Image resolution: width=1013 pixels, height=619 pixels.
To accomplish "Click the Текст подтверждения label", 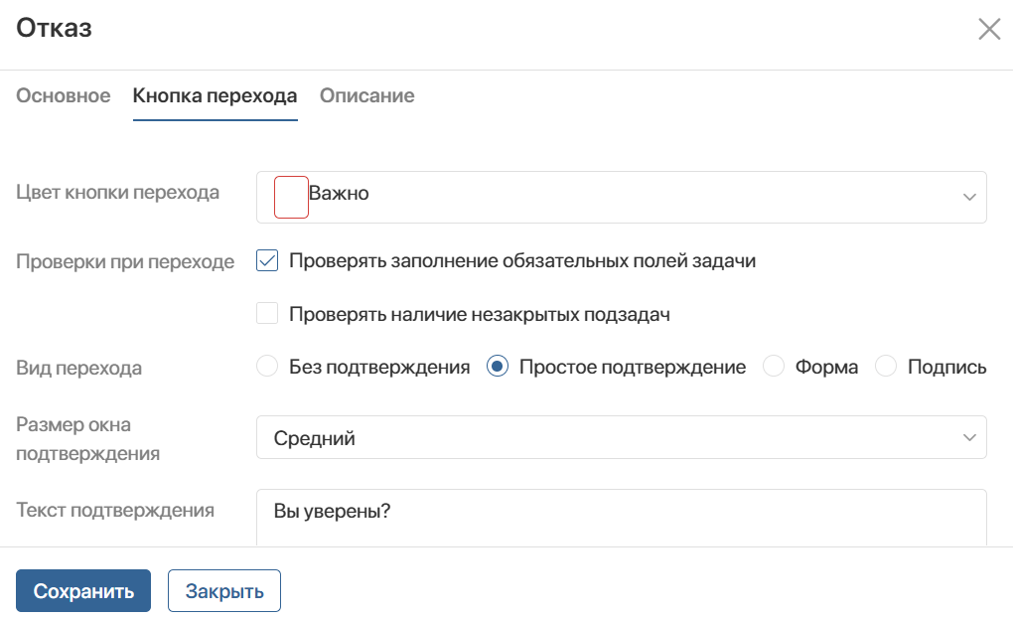I will pyautogui.click(x=115, y=510).
